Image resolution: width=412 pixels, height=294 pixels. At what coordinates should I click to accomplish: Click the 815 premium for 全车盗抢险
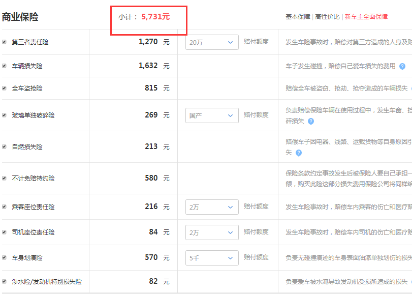(151, 88)
